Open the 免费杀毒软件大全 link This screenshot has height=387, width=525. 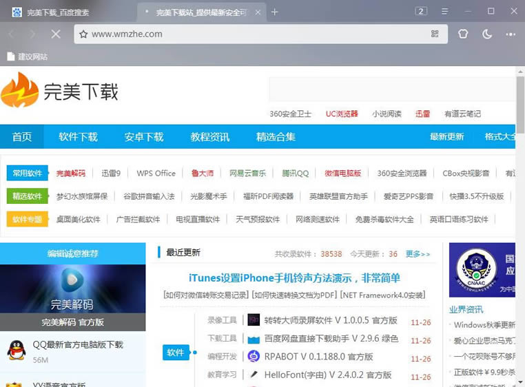click(384, 219)
